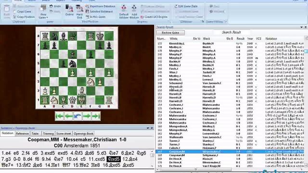
Task: Switch to the Reference tab
Action: point(22,134)
